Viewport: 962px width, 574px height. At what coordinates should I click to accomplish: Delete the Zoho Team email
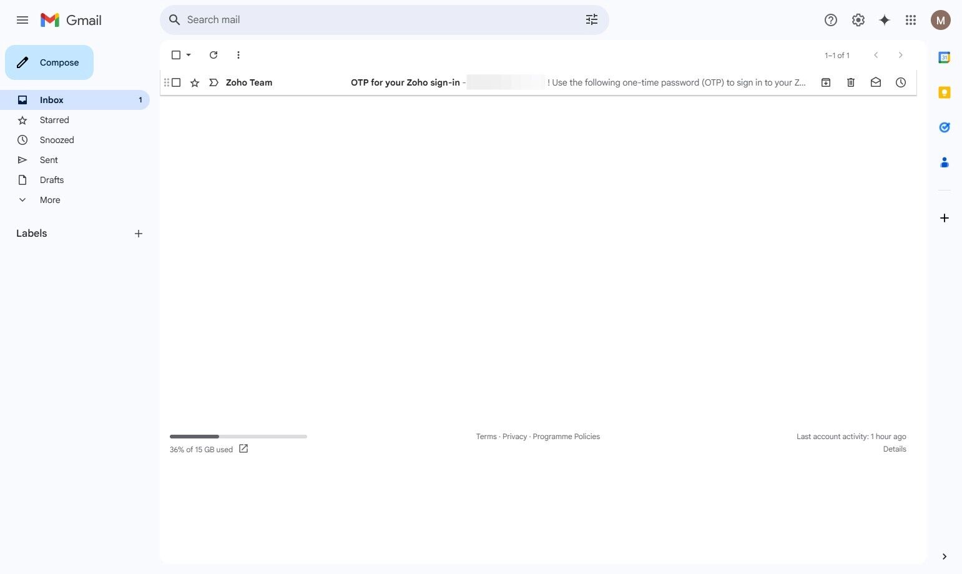click(851, 82)
